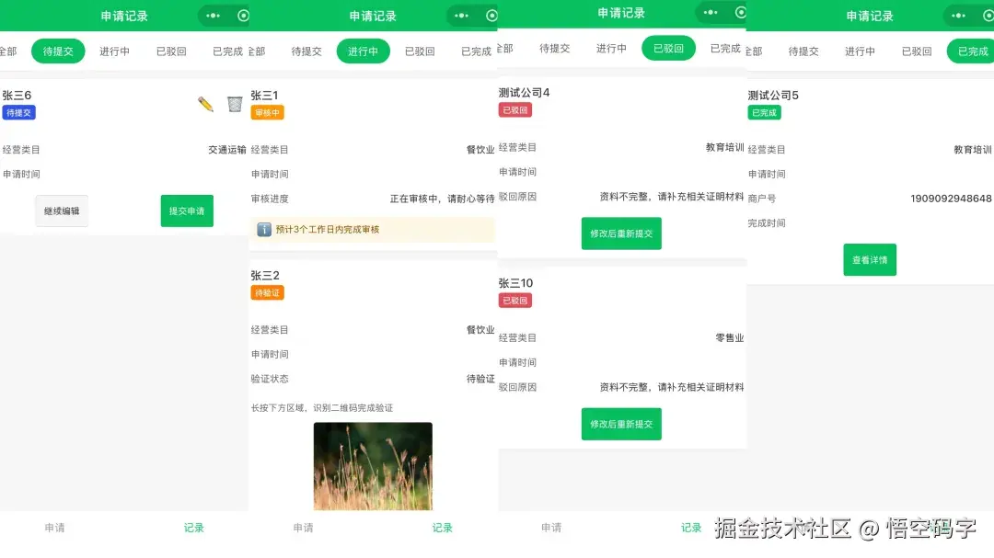Open the ••• capsule menu in third panel
This screenshot has width=994, height=558.
[x=710, y=13]
